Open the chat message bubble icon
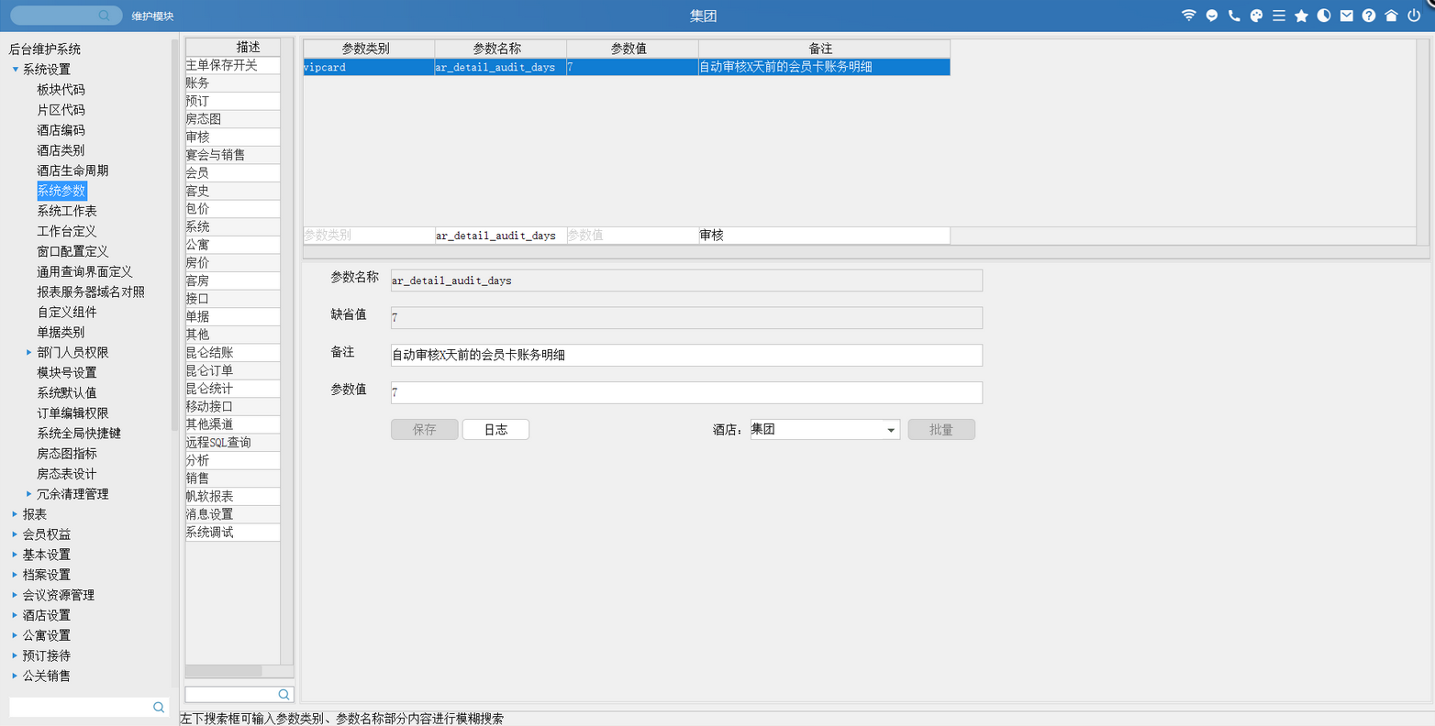Image resolution: width=1435 pixels, height=726 pixels. pos(1212,16)
